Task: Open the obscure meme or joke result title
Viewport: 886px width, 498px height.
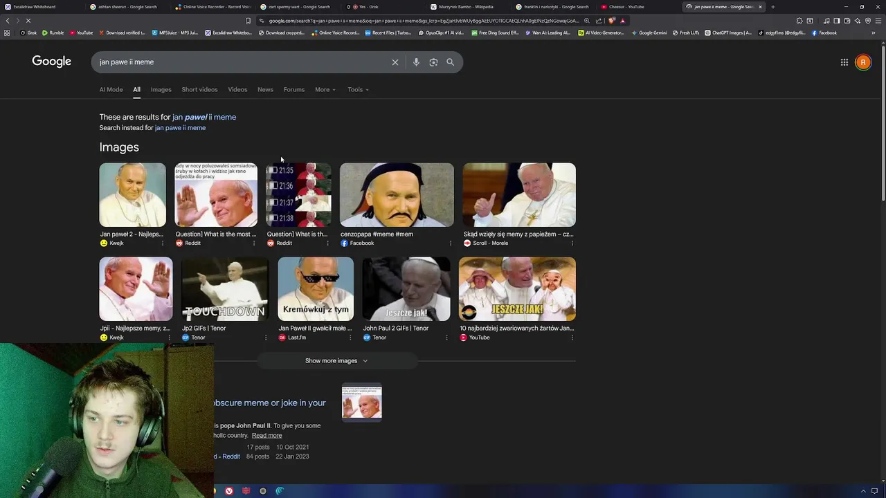Action: click(269, 403)
